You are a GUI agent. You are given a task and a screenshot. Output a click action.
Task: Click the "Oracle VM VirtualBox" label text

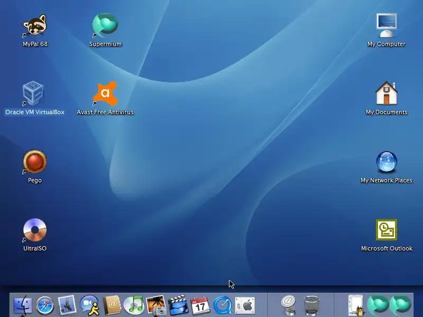[35, 112]
